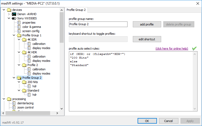
Task: Select zoom control in the tree
Action: (25, 107)
